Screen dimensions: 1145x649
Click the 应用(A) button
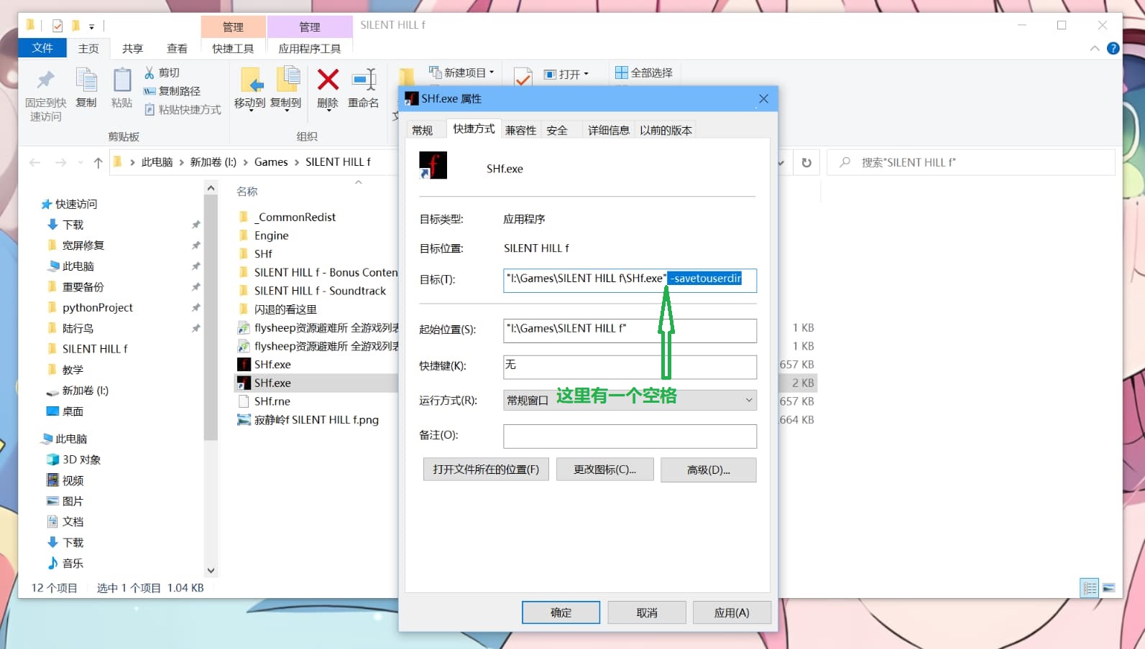pos(732,612)
